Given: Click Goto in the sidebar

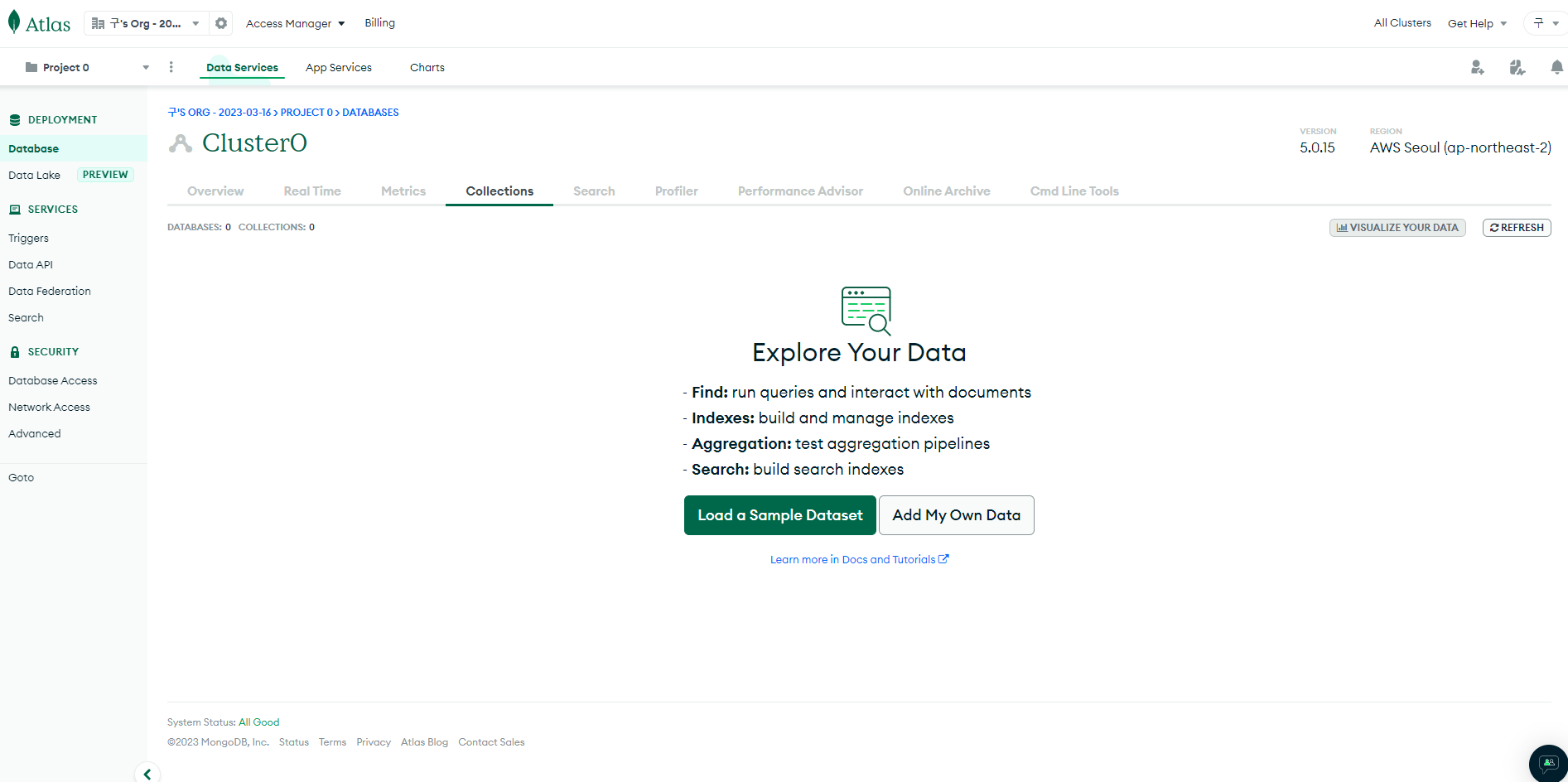Looking at the screenshot, I should click(x=22, y=478).
